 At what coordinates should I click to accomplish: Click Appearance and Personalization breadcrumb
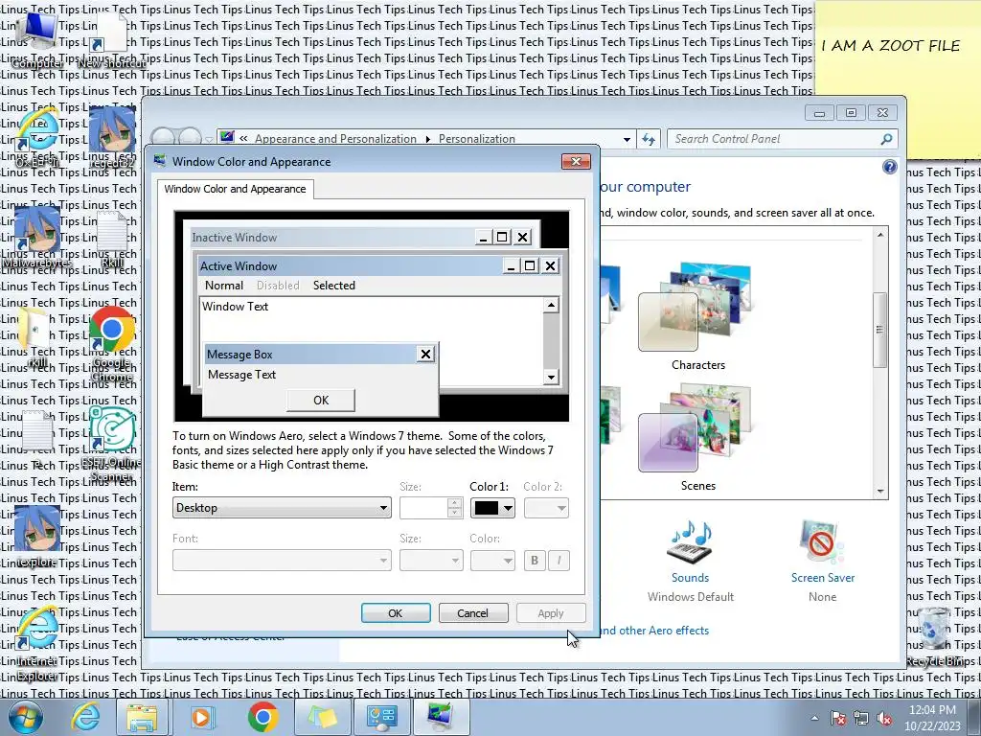[x=335, y=139]
